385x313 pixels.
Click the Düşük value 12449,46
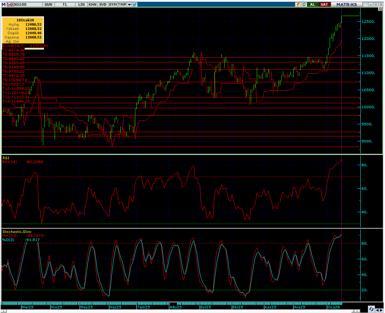pos(34,33)
